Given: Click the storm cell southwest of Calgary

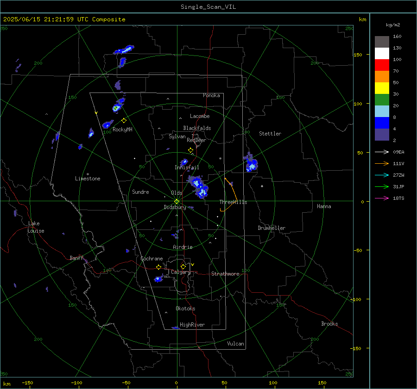Looking at the screenshot, I should point(158,278).
